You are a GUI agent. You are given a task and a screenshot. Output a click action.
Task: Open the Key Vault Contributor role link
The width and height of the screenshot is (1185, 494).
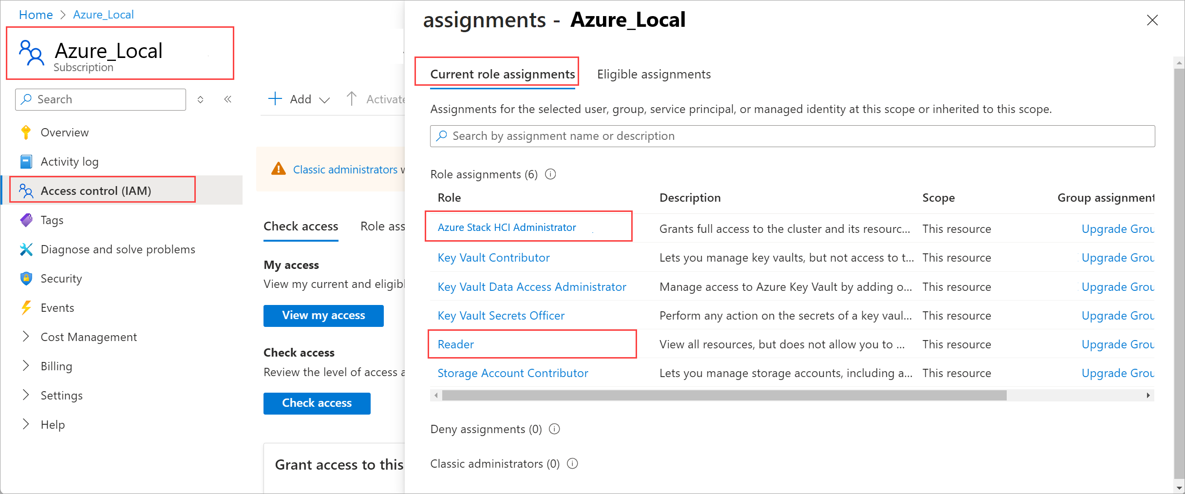pyautogui.click(x=493, y=258)
